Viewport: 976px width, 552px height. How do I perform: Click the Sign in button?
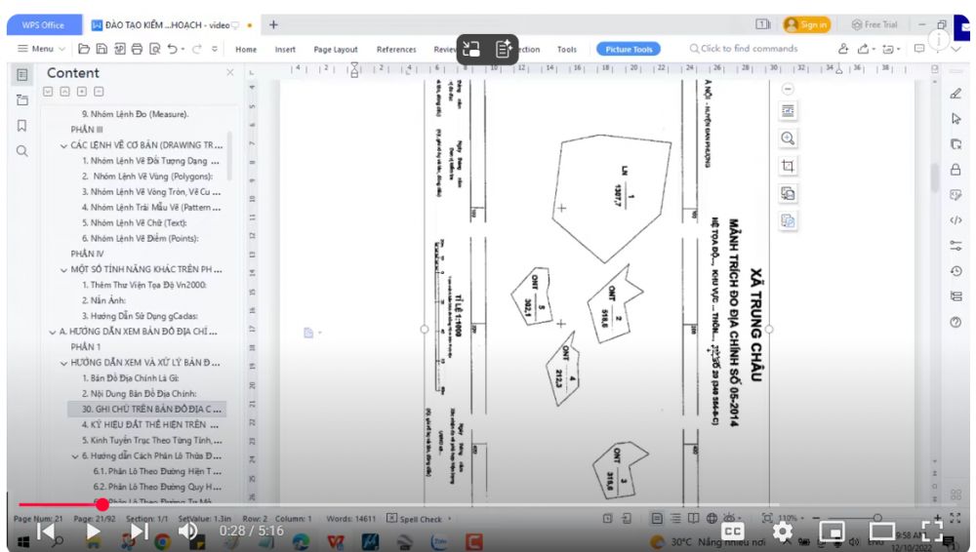point(806,24)
